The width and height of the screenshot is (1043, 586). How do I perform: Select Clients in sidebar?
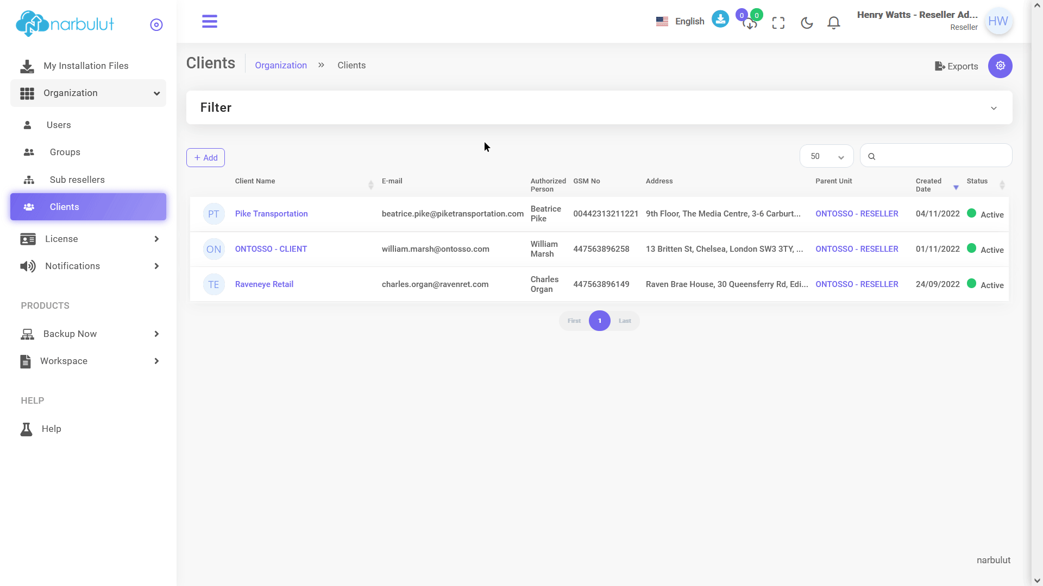pyautogui.click(x=88, y=207)
